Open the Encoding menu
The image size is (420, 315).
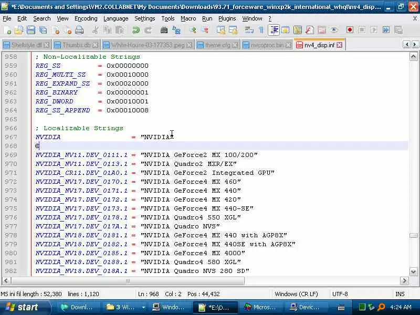pos(86,18)
